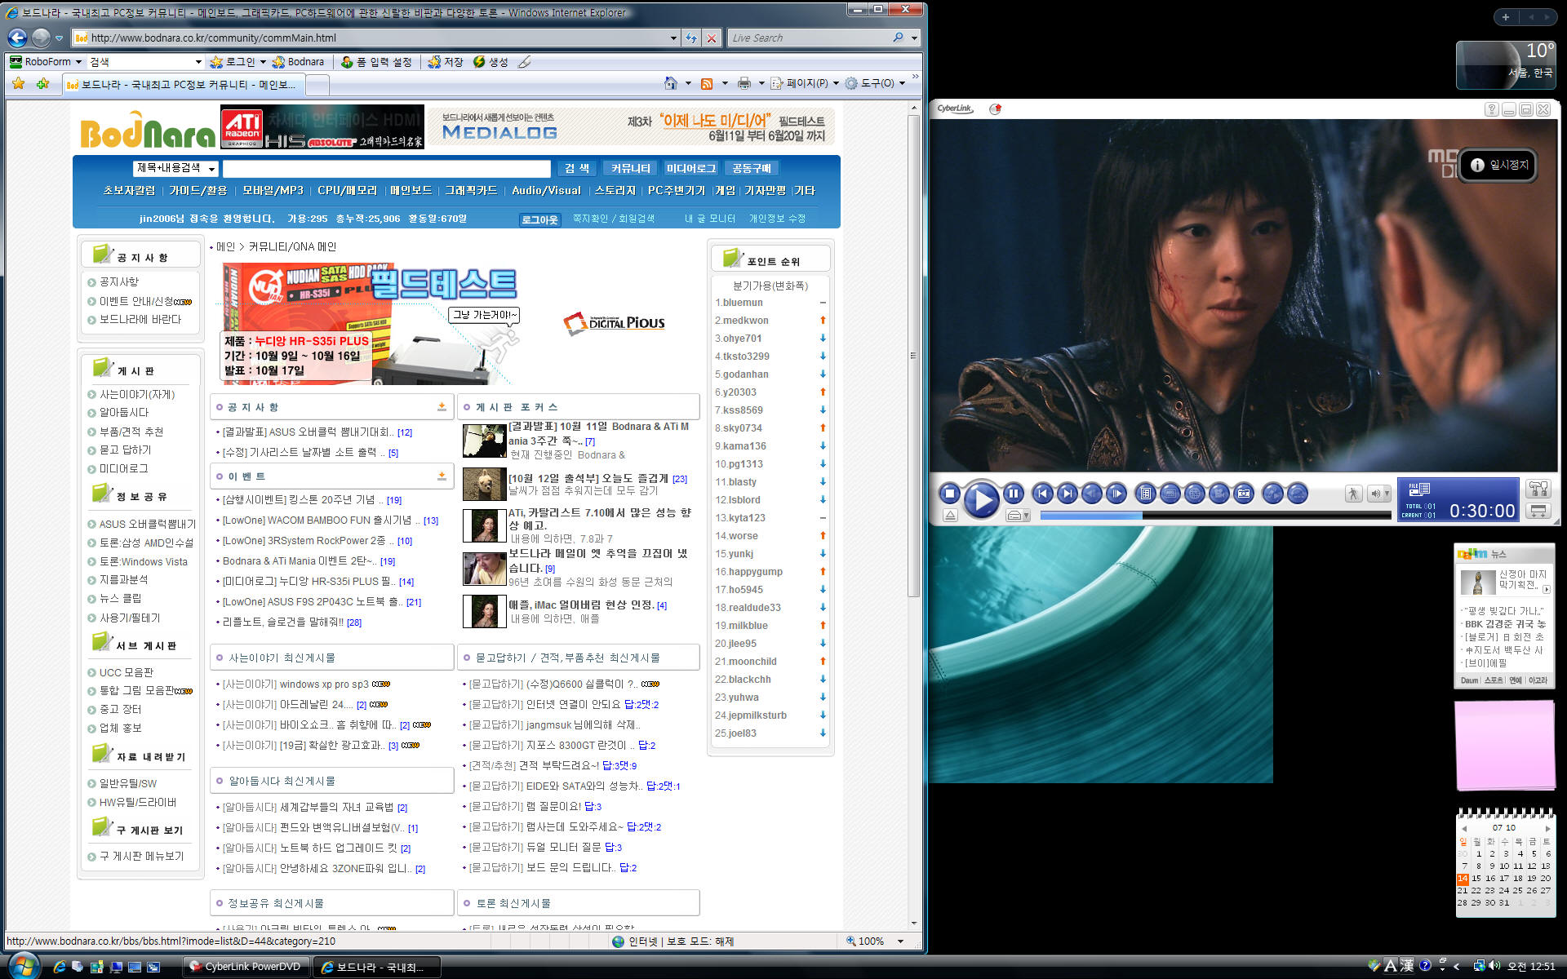Click the RSS feeds icon in IE
1567x979 pixels.
(707, 83)
